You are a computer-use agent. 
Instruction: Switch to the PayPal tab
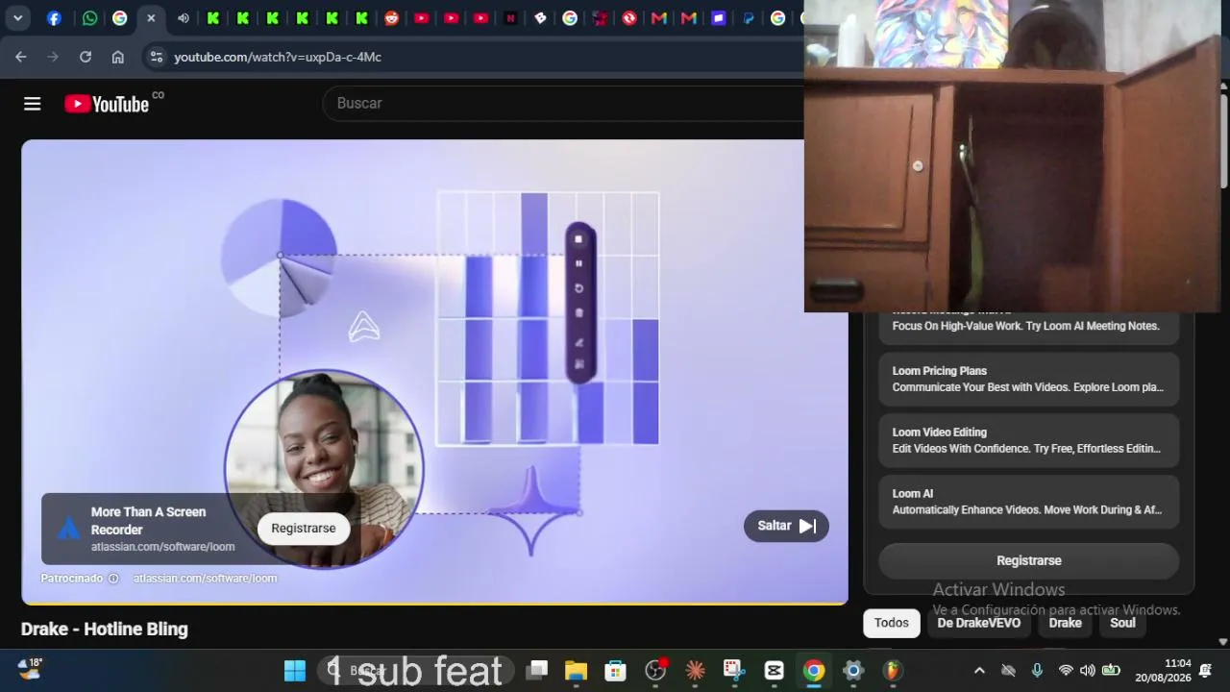[x=749, y=17]
